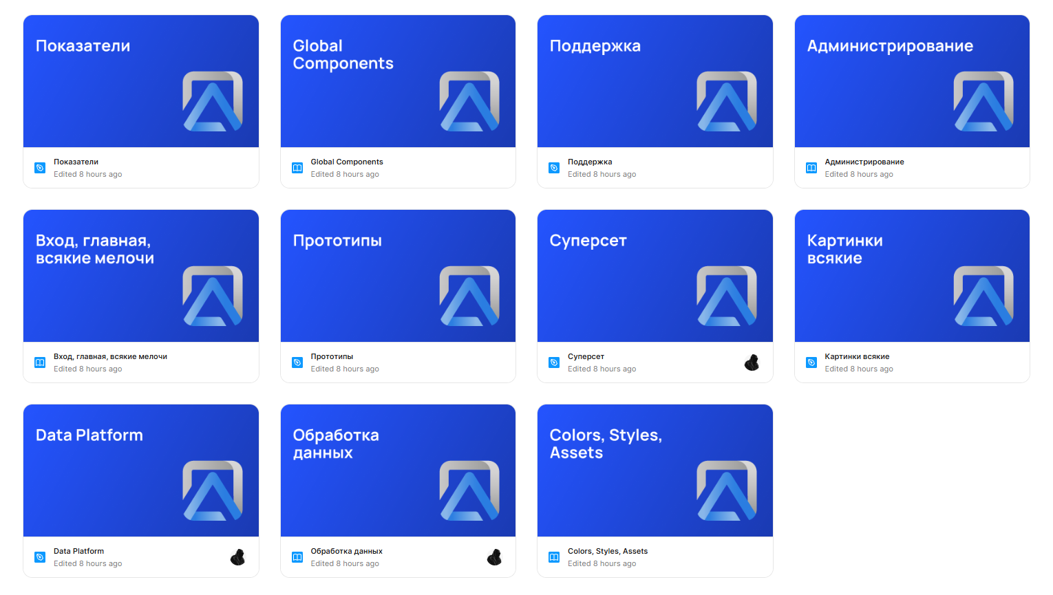The width and height of the screenshot is (1053, 595).
Task: Click the Вход, главная, всякие мелочи file name
Action: point(110,356)
